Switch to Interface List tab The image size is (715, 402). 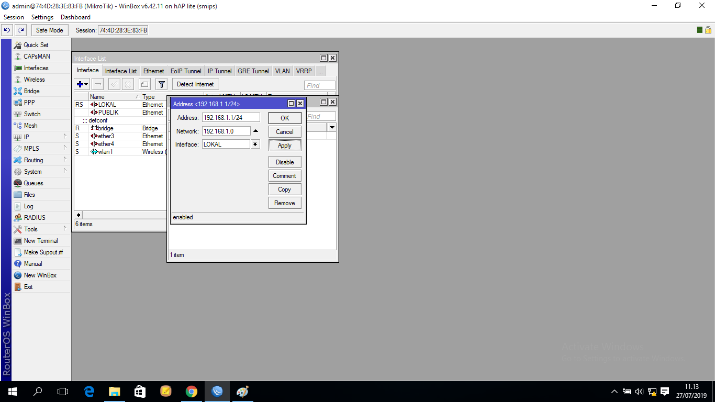point(121,71)
